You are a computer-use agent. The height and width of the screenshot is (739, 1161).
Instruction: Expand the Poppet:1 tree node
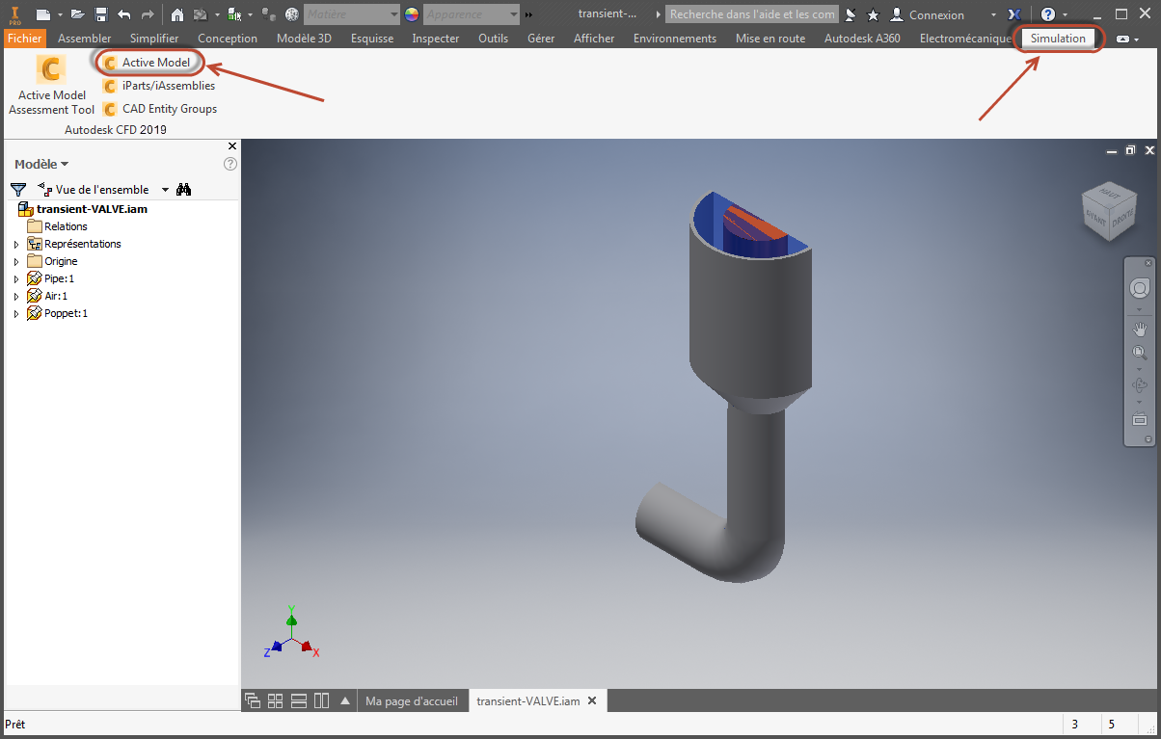click(15, 314)
